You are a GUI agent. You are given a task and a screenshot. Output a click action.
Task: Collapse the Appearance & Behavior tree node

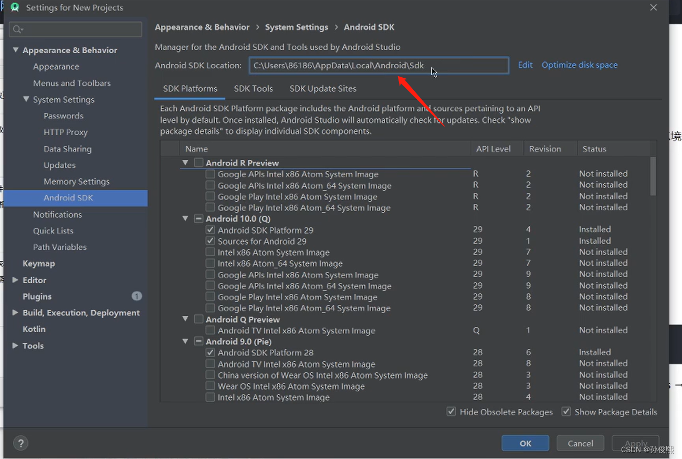(x=16, y=50)
